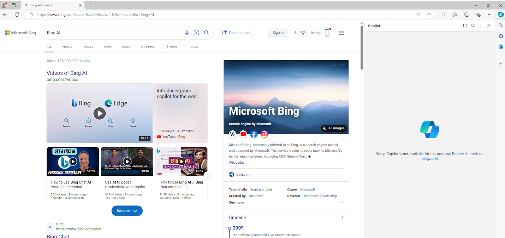Show next videos with carousel arrow
This screenshot has width=505, height=238.
pos(207,175)
